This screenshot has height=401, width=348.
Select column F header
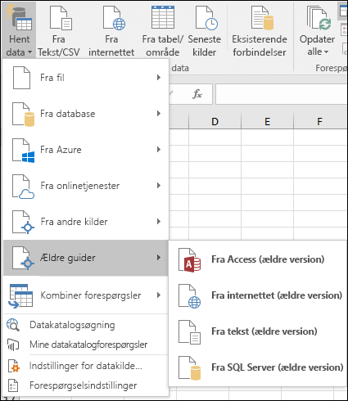click(x=319, y=121)
